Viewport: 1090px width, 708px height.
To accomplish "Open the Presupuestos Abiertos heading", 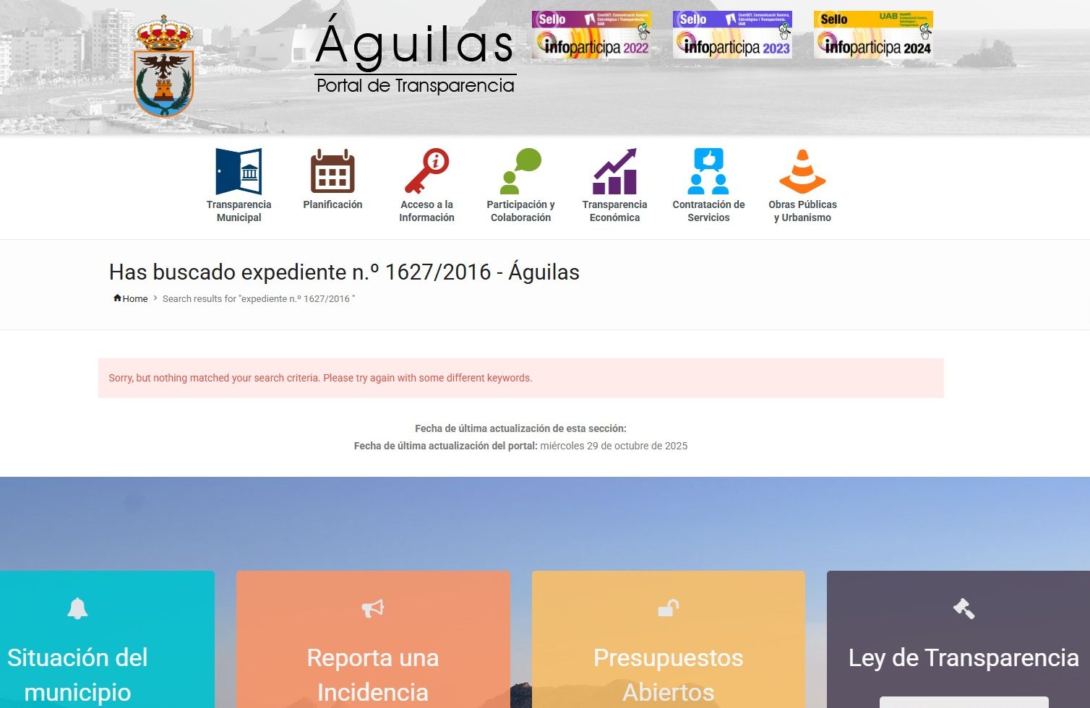I will 668,674.
